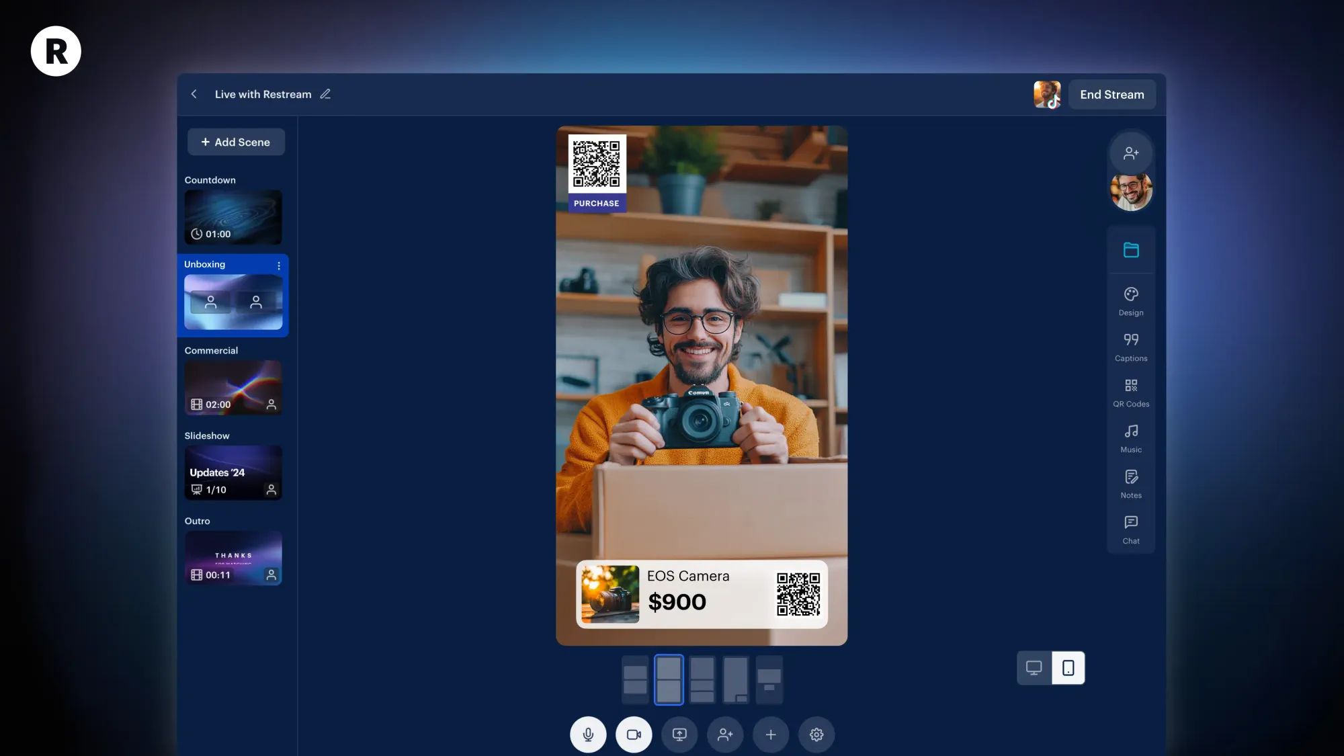Switch to desktop landscape view

pos(1034,668)
